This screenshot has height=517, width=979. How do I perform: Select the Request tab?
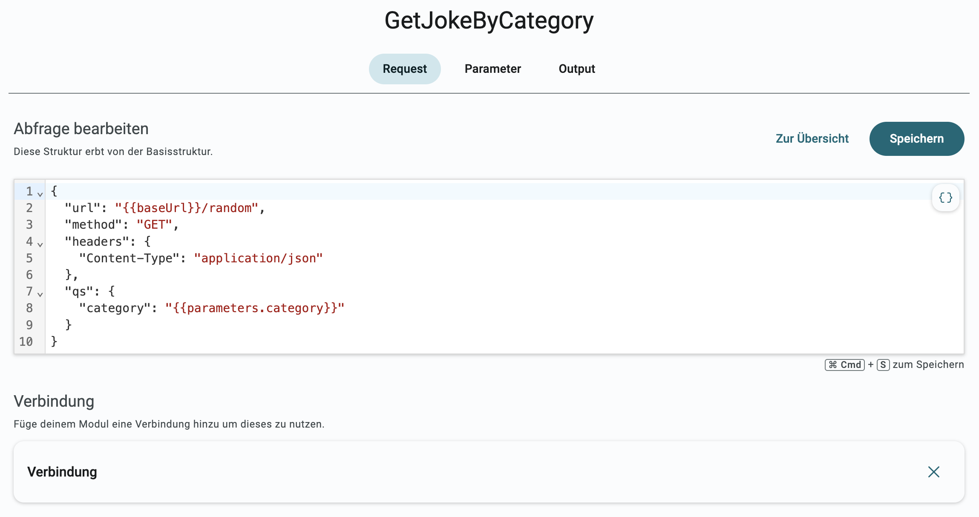click(x=404, y=69)
